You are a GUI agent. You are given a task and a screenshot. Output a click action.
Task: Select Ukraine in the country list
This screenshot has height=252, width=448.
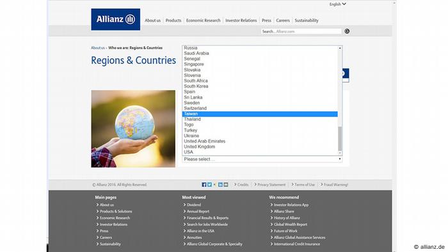[x=260, y=136]
